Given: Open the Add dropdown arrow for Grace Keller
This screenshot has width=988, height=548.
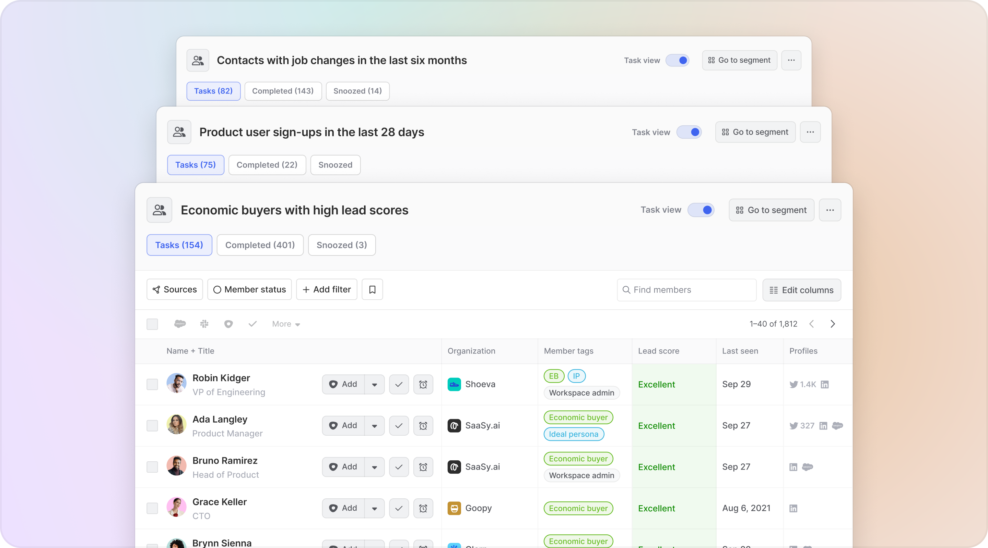Looking at the screenshot, I should click(x=374, y=509).
